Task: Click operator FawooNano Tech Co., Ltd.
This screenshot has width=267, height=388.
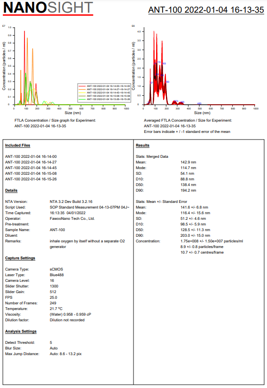Action: point(72,218)
